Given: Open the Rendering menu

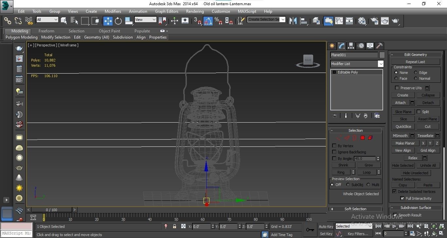Looking at the screenshot, I should (x=195, y=11).
